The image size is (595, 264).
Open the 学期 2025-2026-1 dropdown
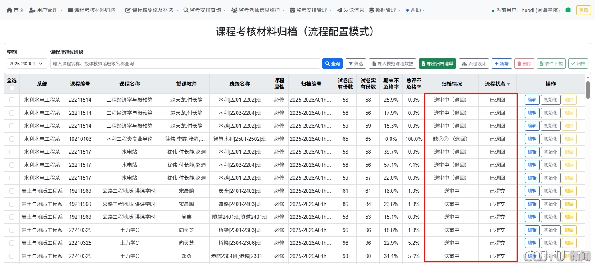click(27, 64)
